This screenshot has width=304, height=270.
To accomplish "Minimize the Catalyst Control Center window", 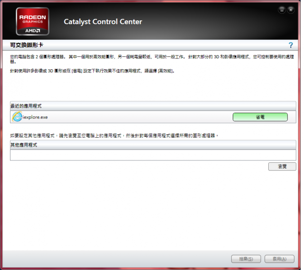I will [282, 9].
